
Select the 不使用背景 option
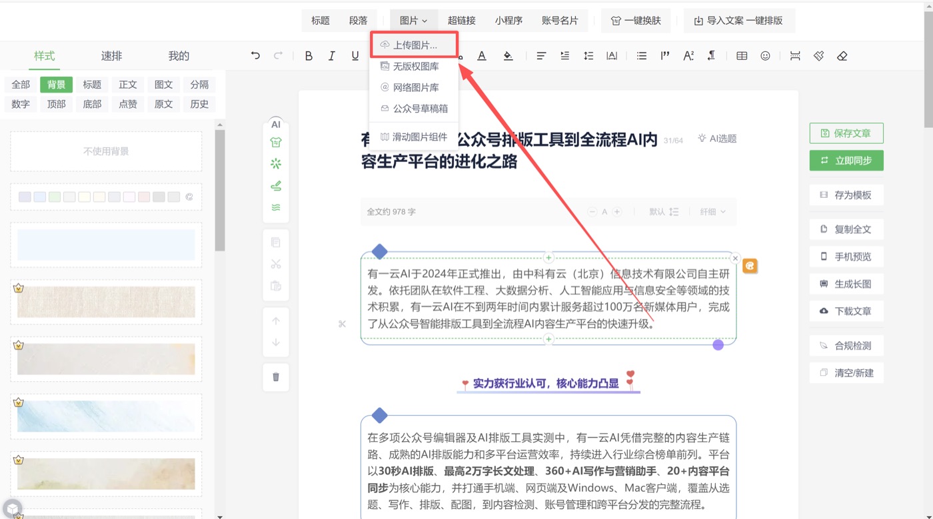(106, 151)
